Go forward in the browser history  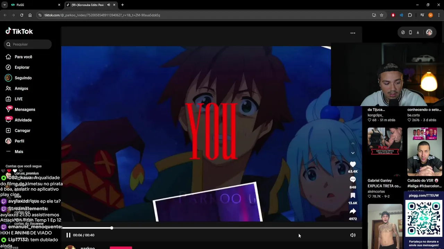pyautogui.click(x=14, y=15)
